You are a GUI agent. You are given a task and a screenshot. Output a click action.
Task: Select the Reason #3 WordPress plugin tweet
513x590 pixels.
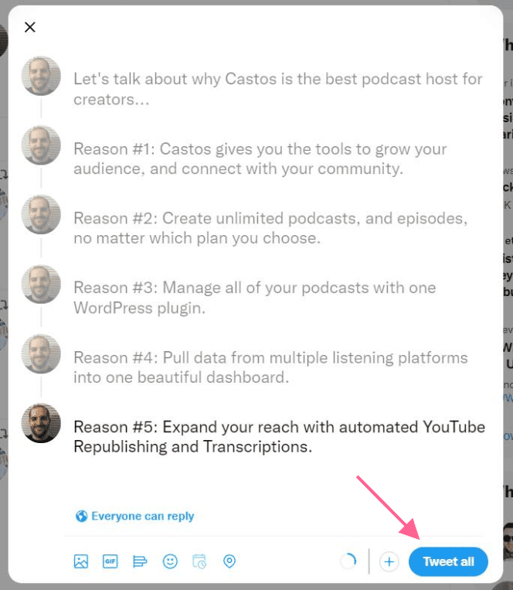click(x=255, y=298)
